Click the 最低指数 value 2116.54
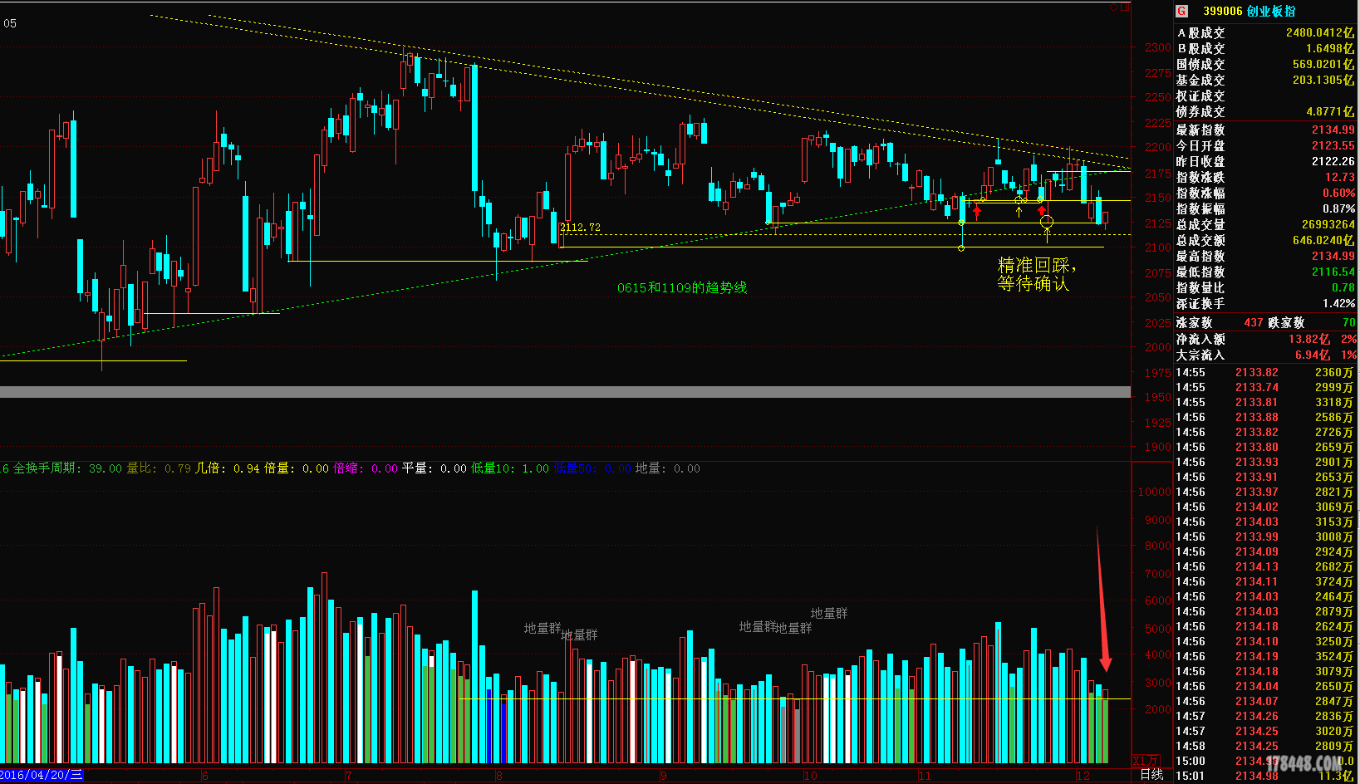The width and height of the screenshot is (1360, 784). pyautogui.click(x=1333, y=272)
